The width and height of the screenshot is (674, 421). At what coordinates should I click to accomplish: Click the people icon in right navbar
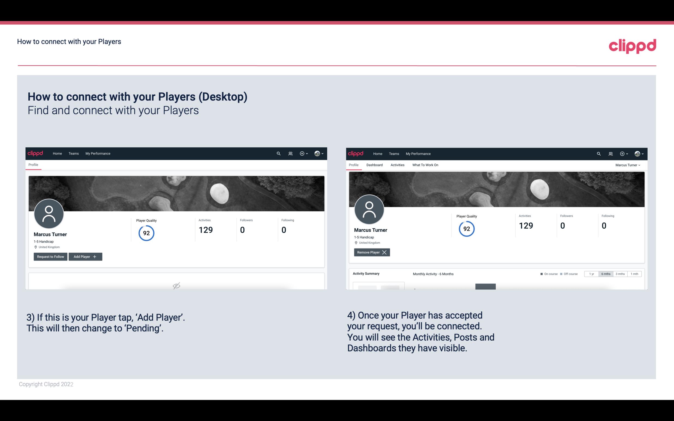coord(610,153)
